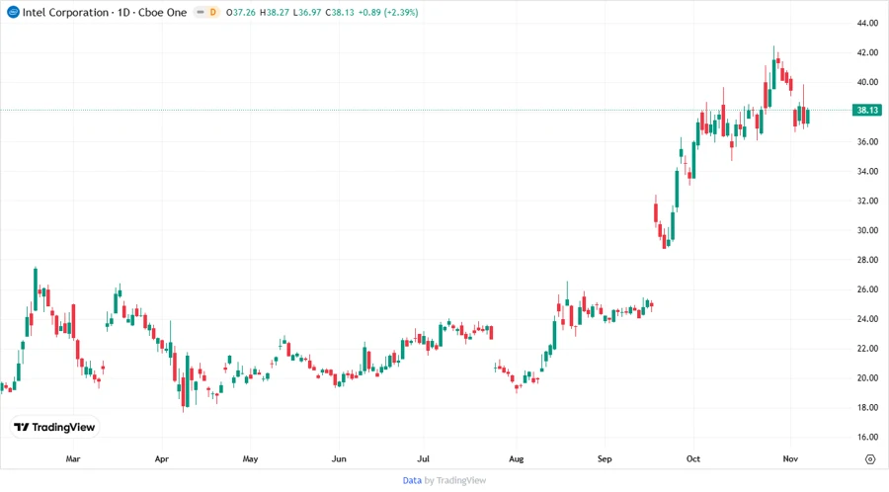Open the Data link below chart

pyautogui.click(x=412, y=481)
